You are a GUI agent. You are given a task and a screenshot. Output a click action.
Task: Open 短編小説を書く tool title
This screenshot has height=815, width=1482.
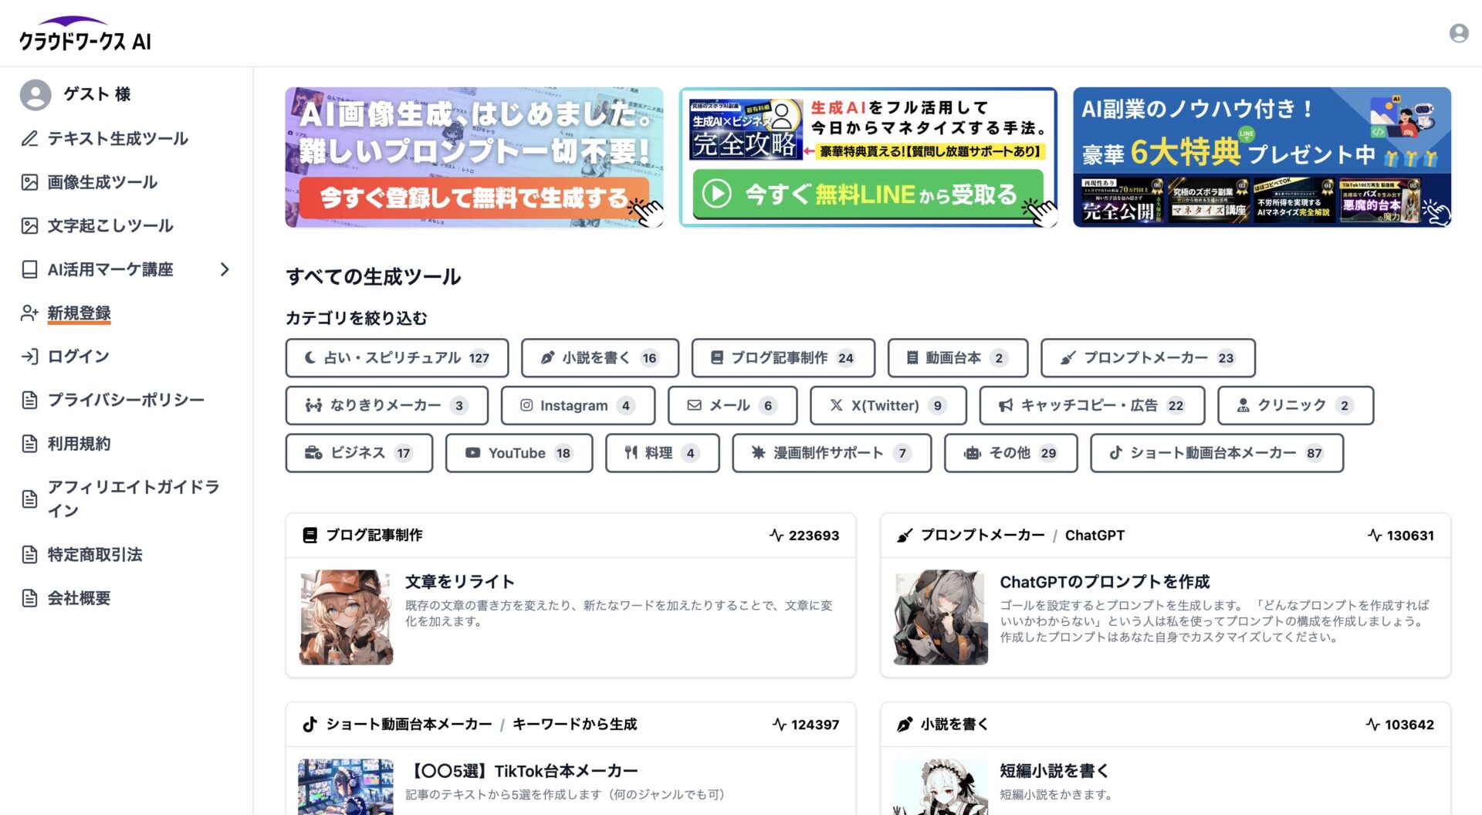coord(1054,771)
